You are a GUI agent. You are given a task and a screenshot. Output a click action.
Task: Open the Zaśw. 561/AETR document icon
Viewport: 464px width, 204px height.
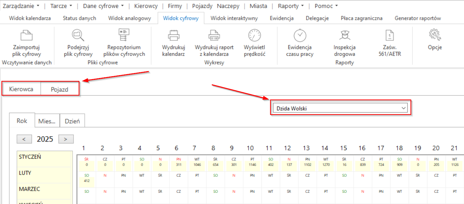click(x=390, y=35)
